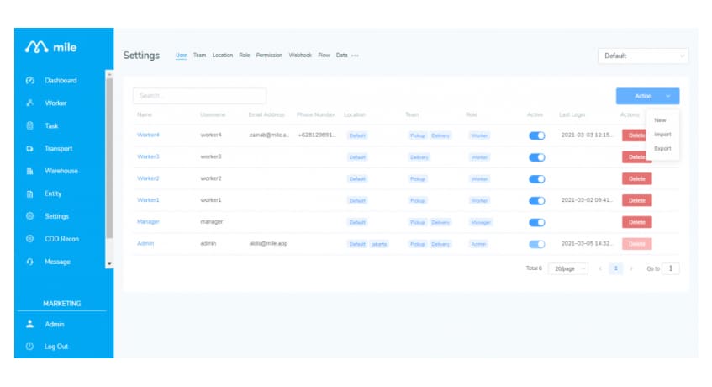This screenshot has height=387, width=712.
Task: Switch to the Flow tab
Action: pyautogui.click(x=324, y=56)
